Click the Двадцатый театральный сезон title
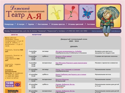This screenshot has height=93, width=125. click(74, 39)
